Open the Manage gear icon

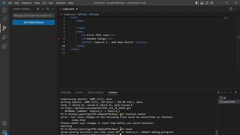pyautogui.click(x=4, y=132)
